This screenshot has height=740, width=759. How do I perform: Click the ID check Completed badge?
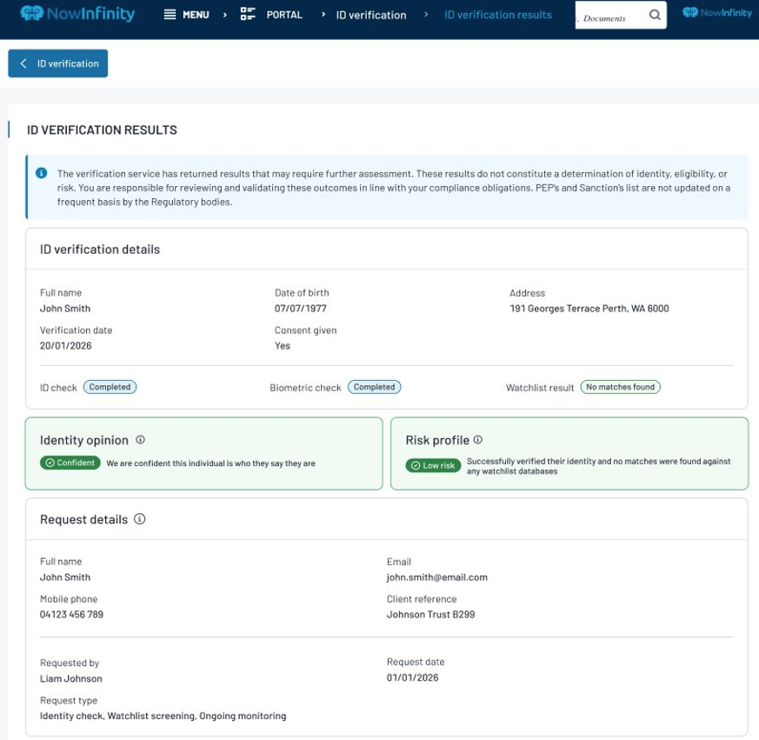[110, 387]
